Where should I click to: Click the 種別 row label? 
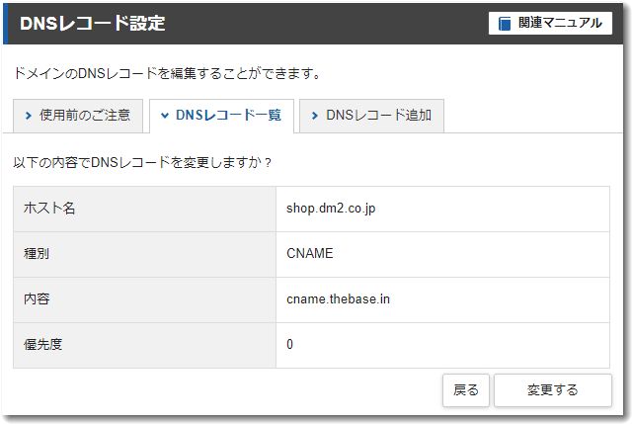point(37,254)
